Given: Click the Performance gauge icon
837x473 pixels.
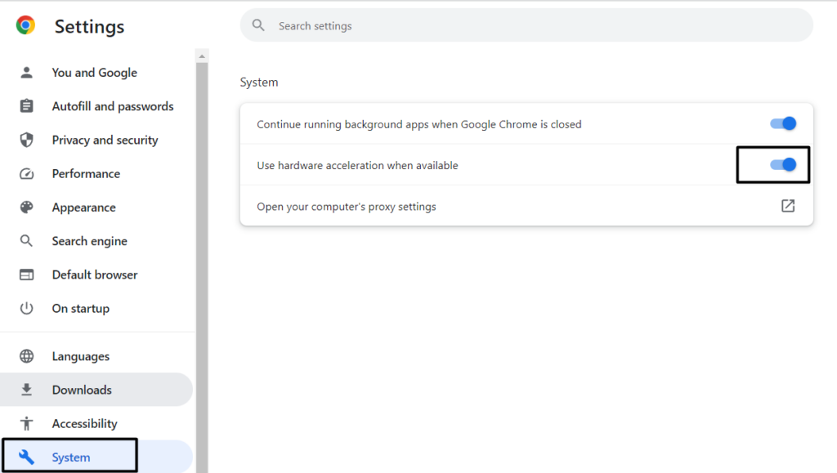Looking at the screenshot, I should [27, 174].
